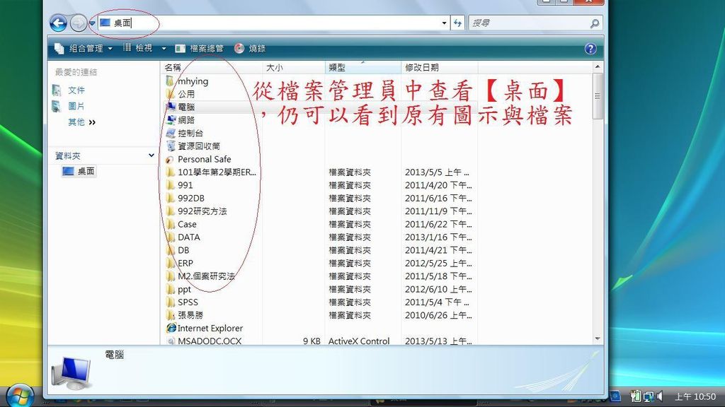Image resolution: width=725 pixels, height=407 pixels.
Task: Click the file list scroll up arrow
Action: [x=598, y=67]
